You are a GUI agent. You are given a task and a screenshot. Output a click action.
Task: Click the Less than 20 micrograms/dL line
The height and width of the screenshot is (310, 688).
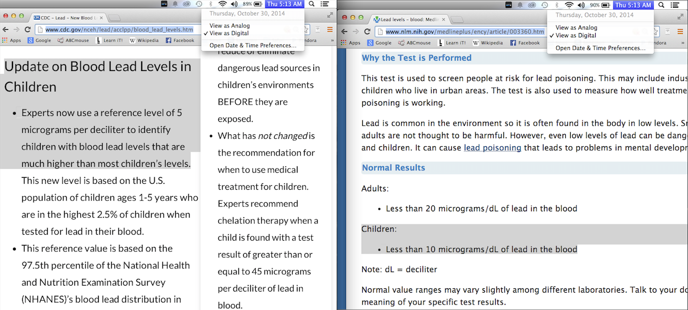[481, 208]
